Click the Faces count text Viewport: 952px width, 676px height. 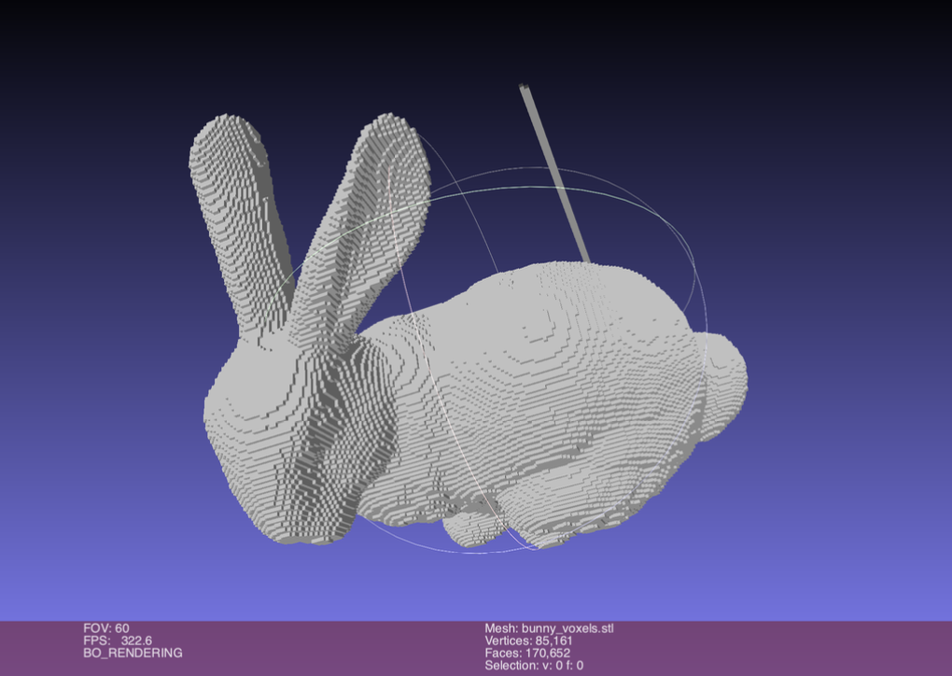point(527,653)
